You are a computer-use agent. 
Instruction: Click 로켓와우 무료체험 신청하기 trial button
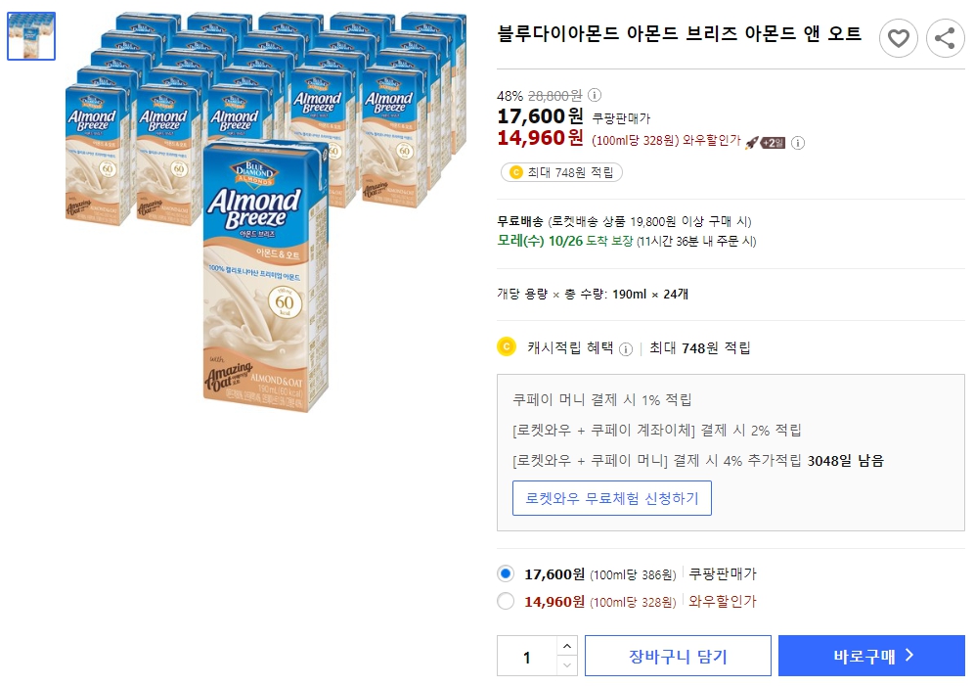tap(612, 498)
